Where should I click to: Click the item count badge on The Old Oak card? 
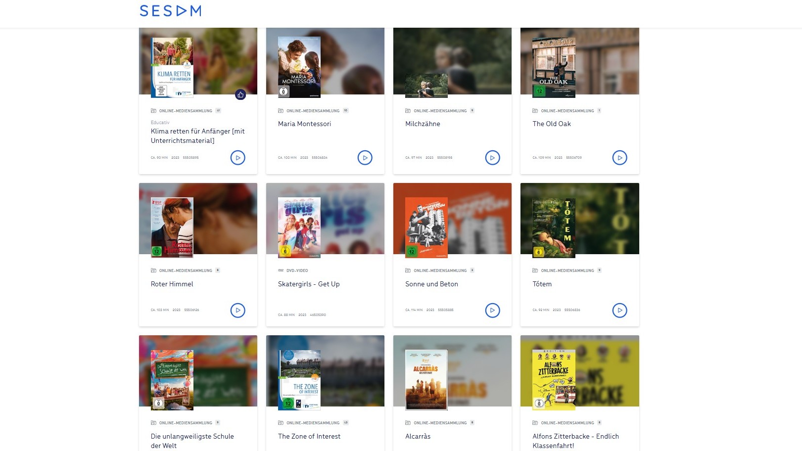coord(599,111)
